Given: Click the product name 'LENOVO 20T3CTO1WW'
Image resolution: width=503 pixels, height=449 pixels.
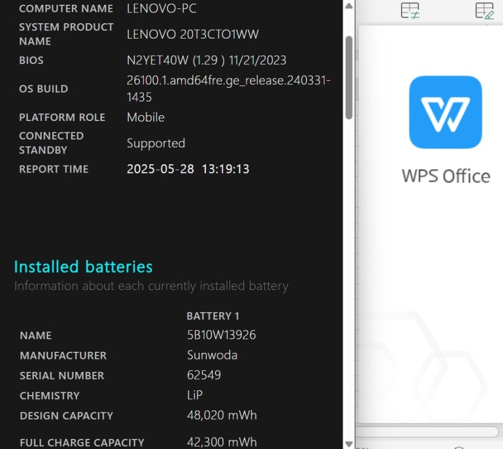Looking at the screenshot, I should click(193, 34).
